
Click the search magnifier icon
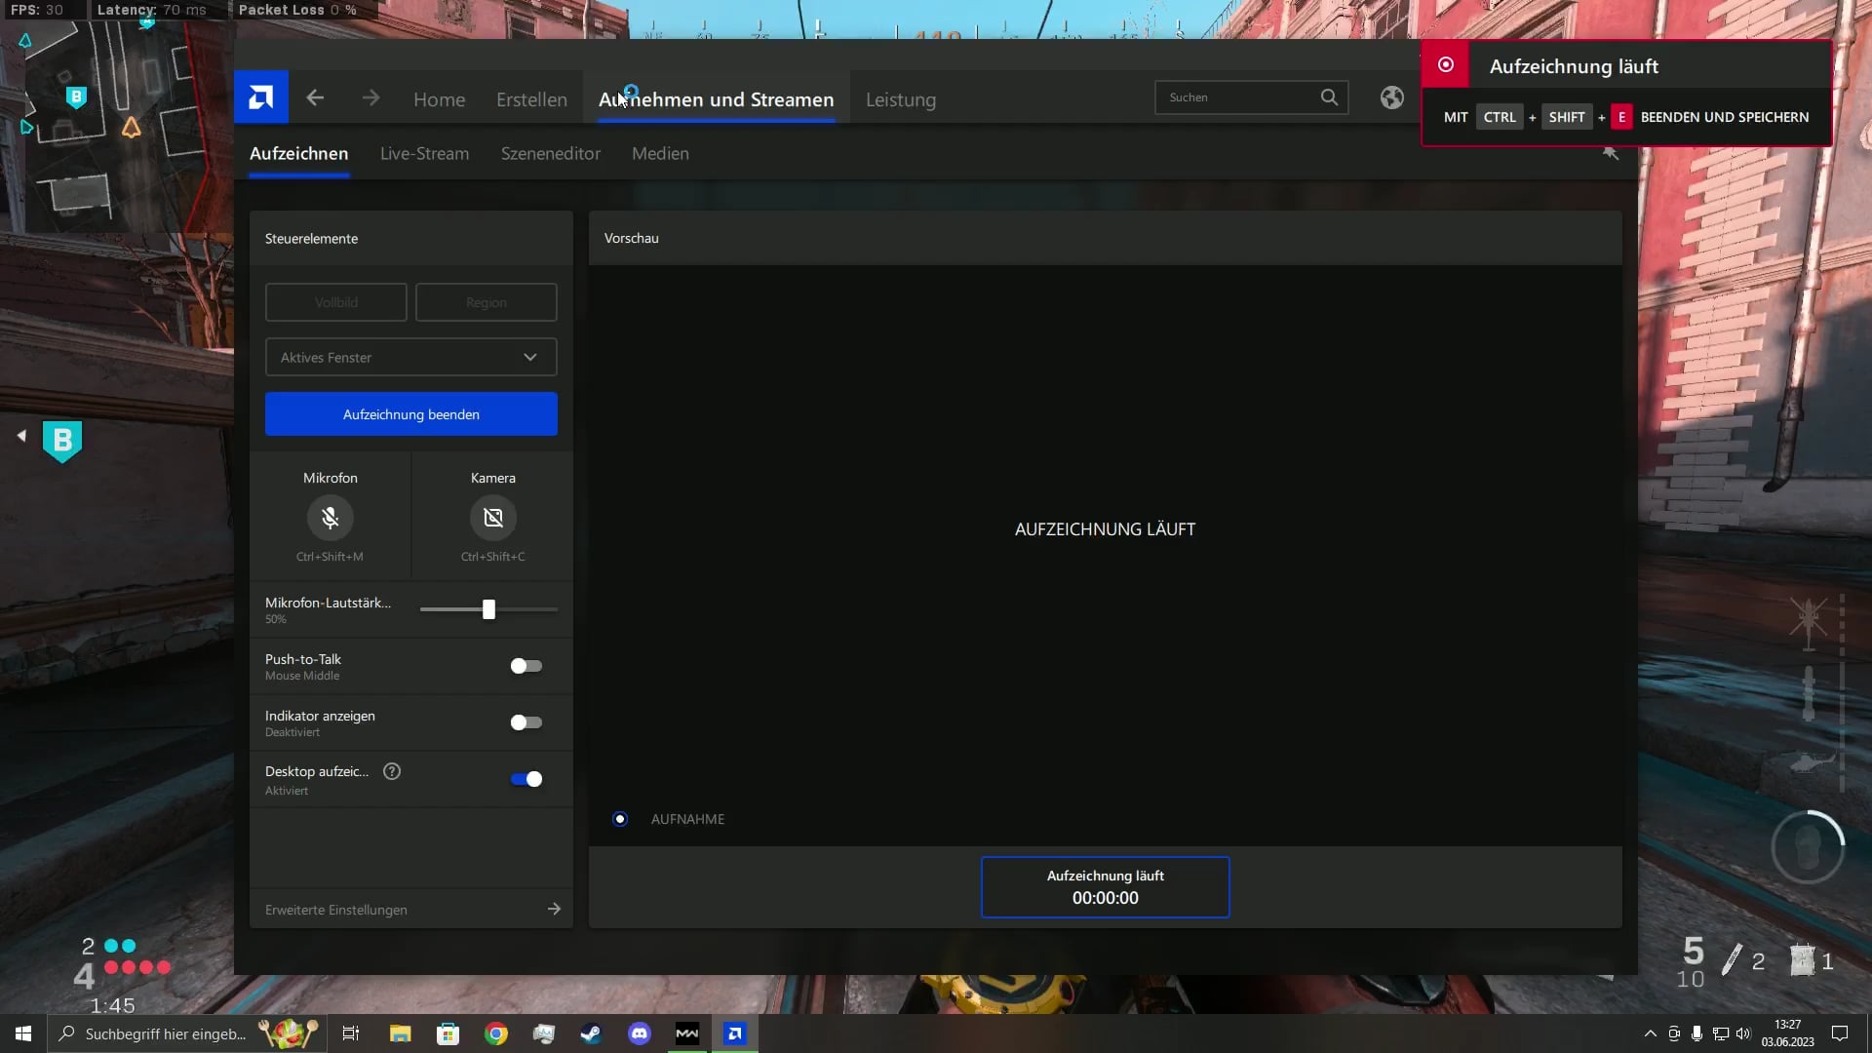(x=1329, y=97)
